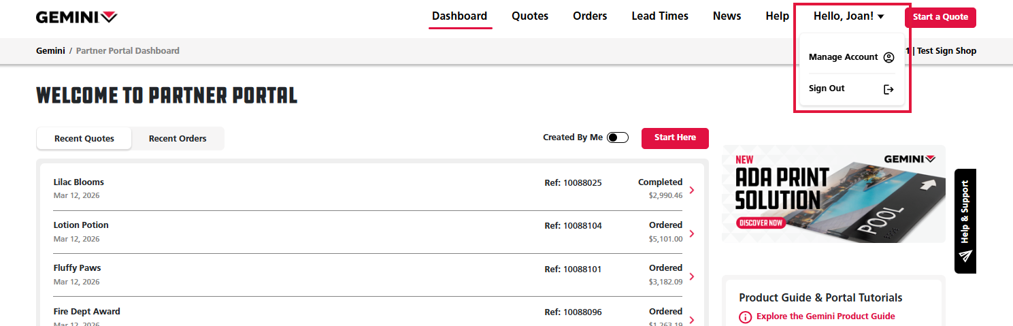Click the info icon beside Product Guide link
The image size is (1013, 326).
[x=746, y=316]
